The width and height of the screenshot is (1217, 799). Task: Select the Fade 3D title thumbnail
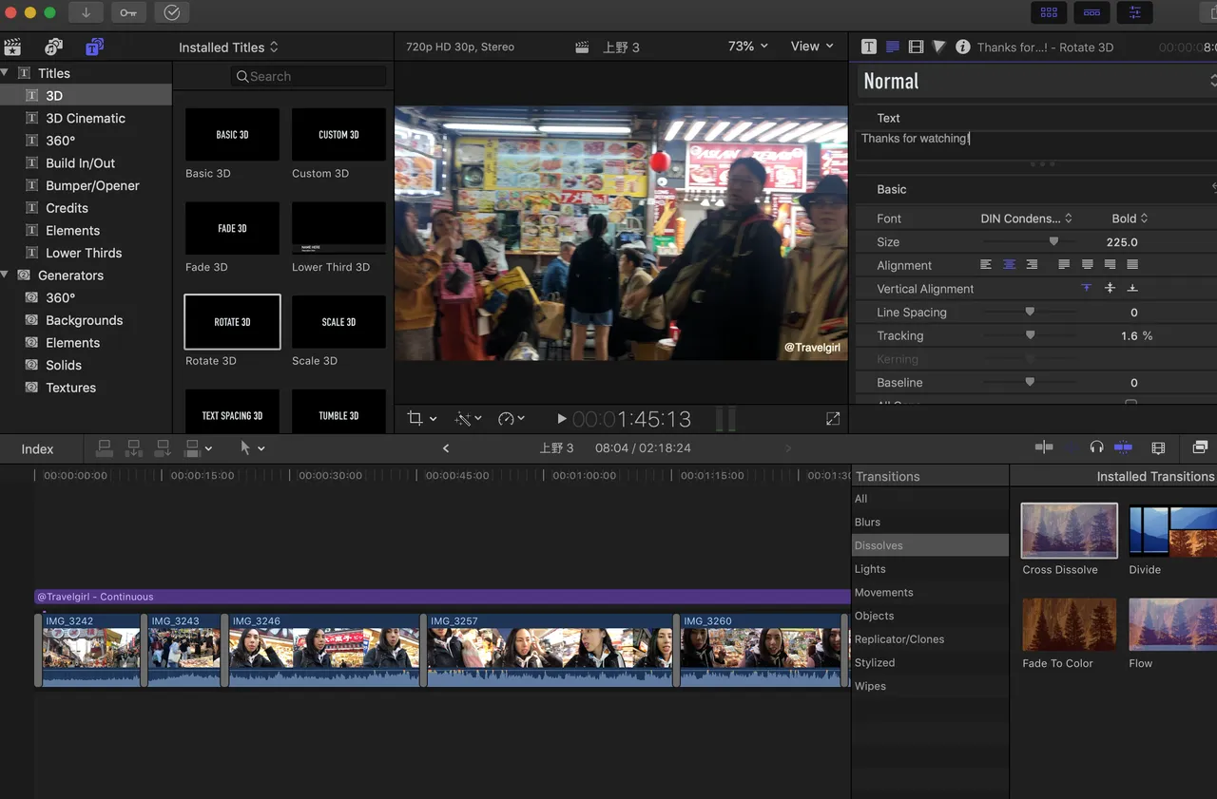point(232,228)
